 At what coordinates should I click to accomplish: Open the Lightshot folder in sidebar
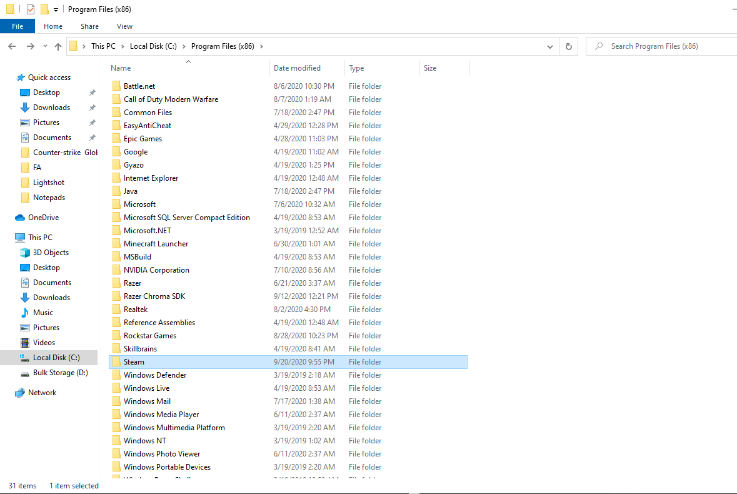44,183
